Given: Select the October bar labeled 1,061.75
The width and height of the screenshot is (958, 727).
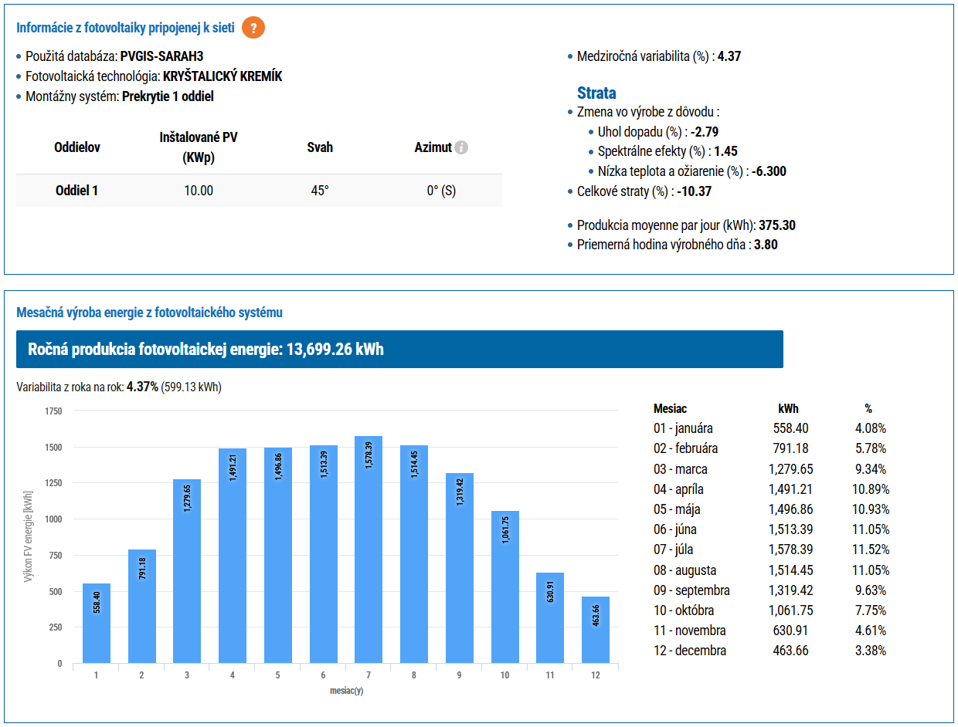Looking at the screenshot, I should [504, 587].
